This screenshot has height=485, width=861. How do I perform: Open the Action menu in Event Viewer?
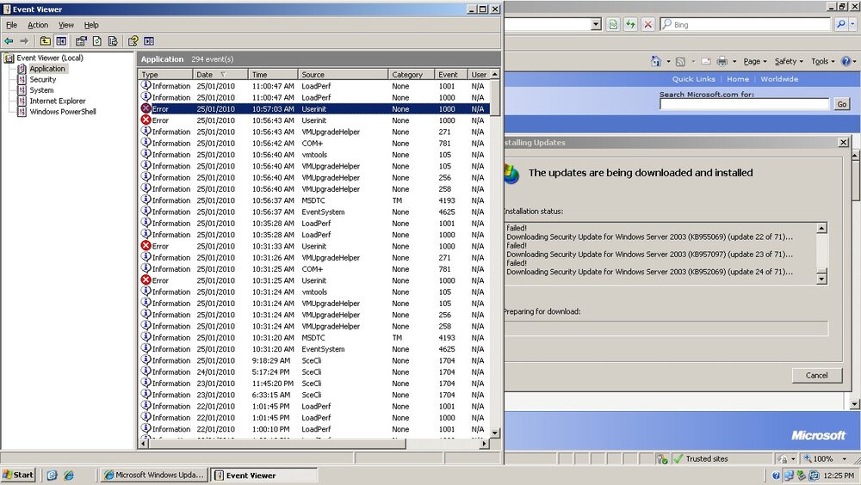(38, 25)
